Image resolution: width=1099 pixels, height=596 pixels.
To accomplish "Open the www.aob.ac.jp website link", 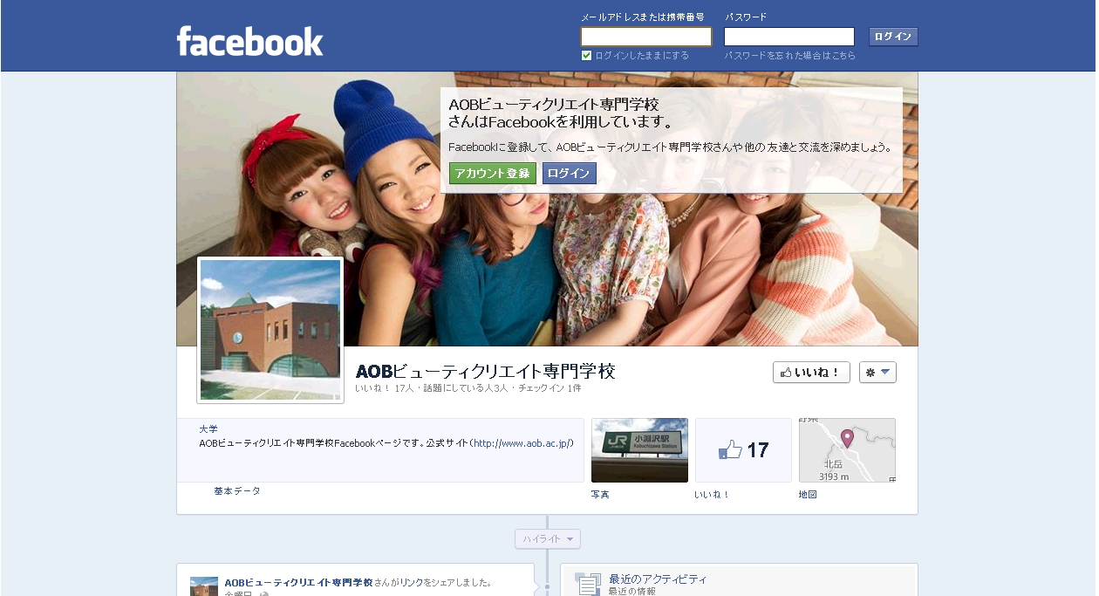I will pos(522,443).
